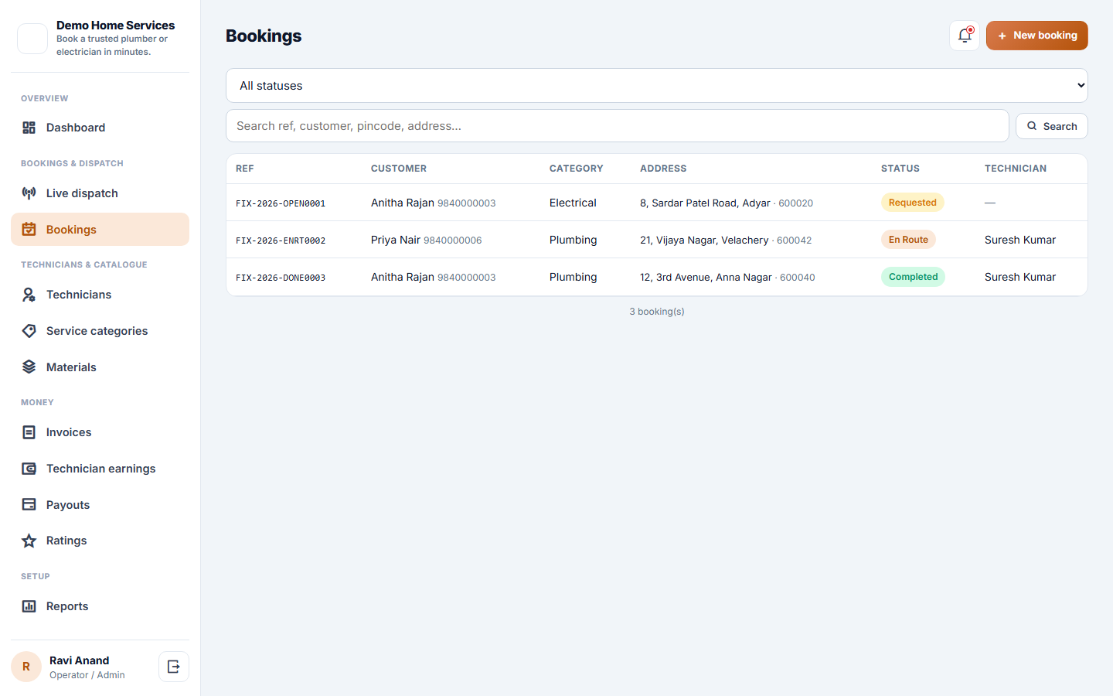1113x696 pixels.
Task: Click the Technician column header
Action: [1016, 169]
